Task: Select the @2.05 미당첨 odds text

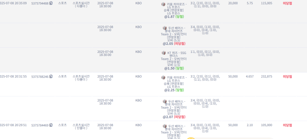Action: [x=174, y=44]
